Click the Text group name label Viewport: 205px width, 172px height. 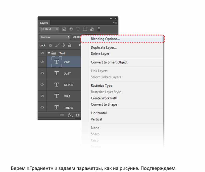(x=62, y=53)
